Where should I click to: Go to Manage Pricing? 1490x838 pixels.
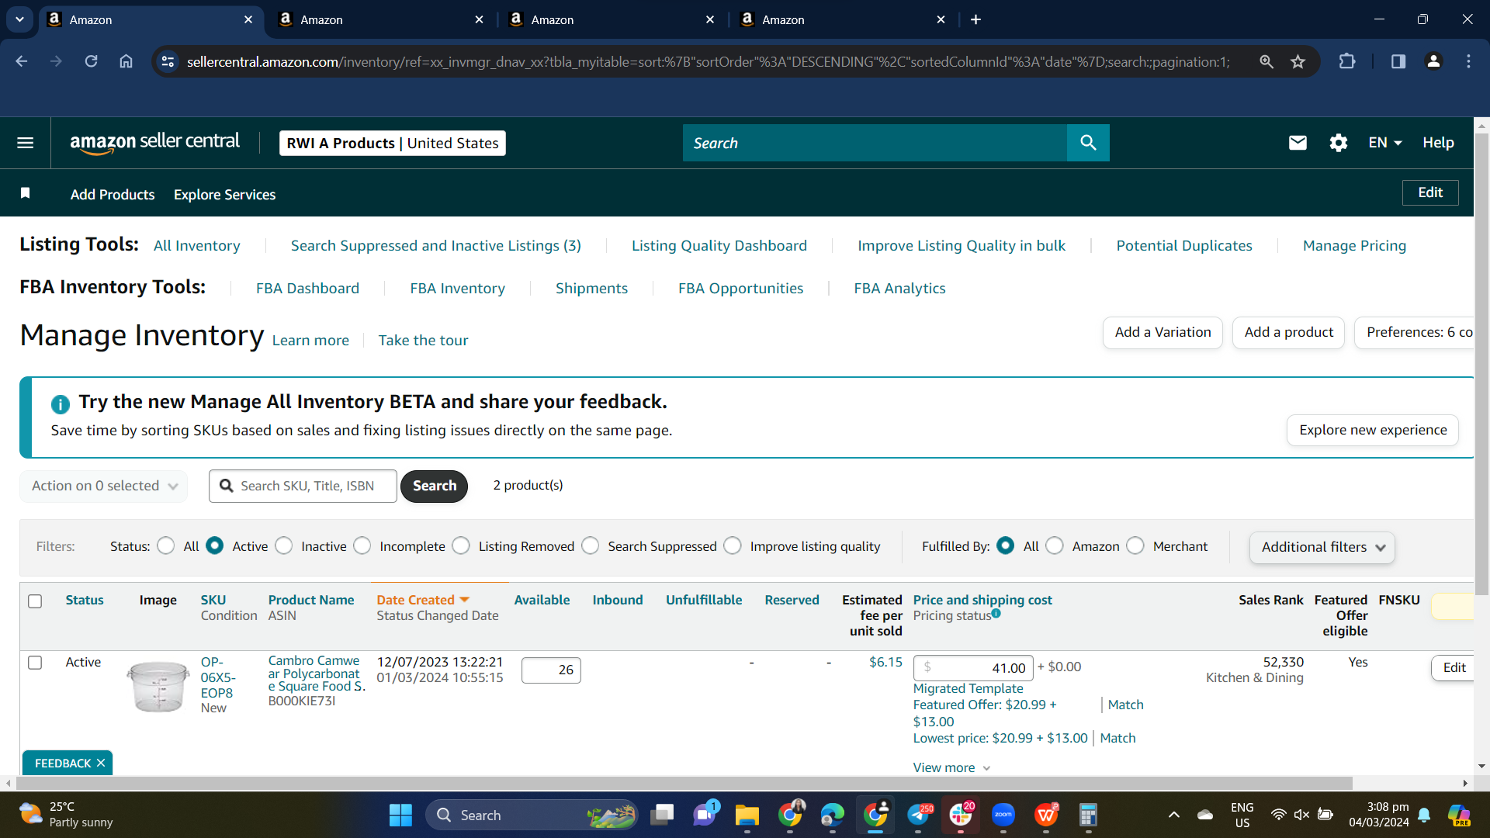[x=1354, y=245]
